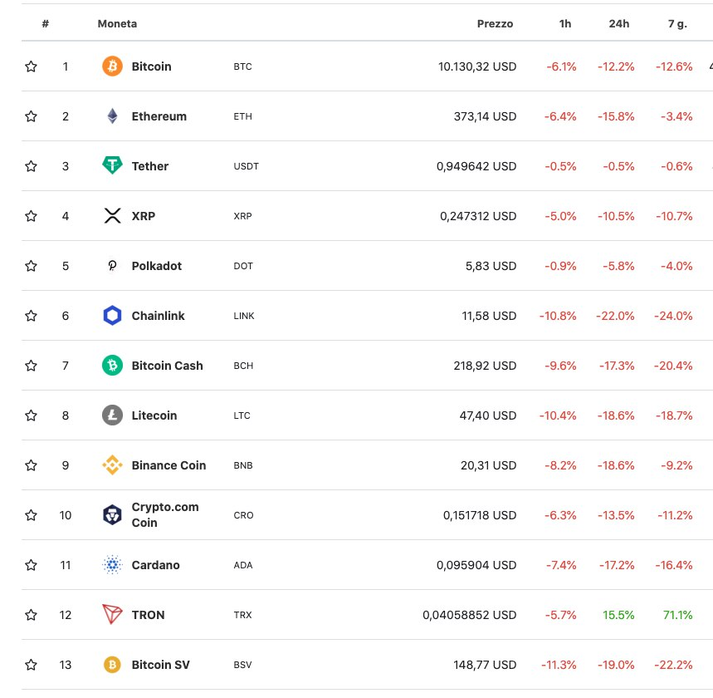Click the Litecoin gray logo icon
Image resolution: width=713 pixels, height=698 pixels.
112,415
